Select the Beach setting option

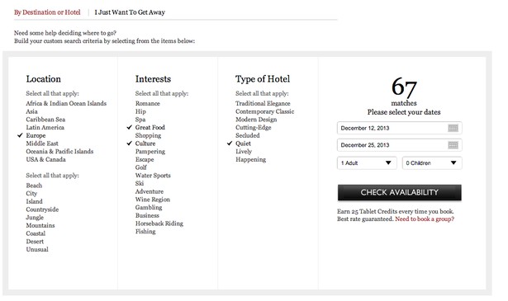tap(34, 186)
